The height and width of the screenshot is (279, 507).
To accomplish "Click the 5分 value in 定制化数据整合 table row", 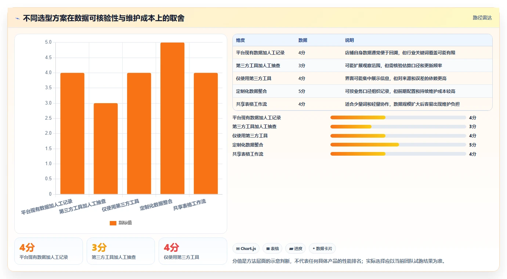I will coord(302,91).
